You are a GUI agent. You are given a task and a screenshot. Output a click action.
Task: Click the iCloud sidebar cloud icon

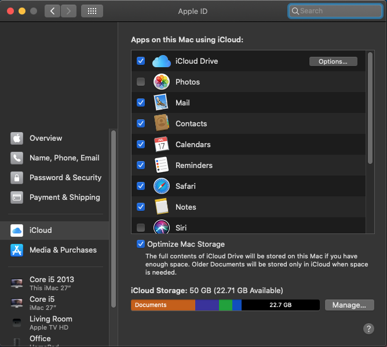point(17,231)
